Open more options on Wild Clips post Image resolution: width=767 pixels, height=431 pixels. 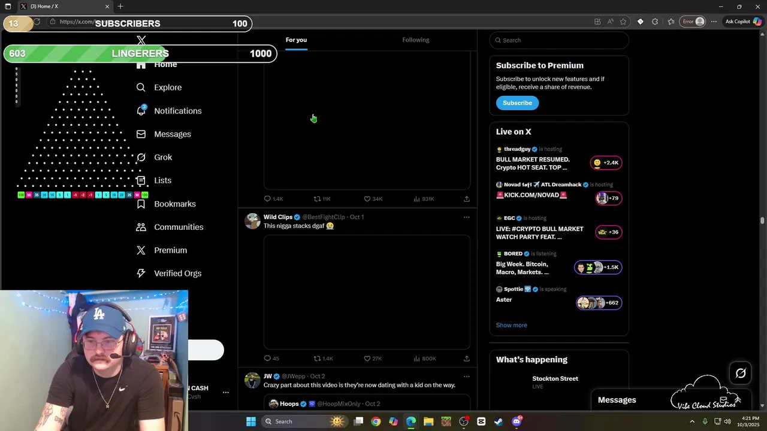pyautogui.click(x=466, y=217)
